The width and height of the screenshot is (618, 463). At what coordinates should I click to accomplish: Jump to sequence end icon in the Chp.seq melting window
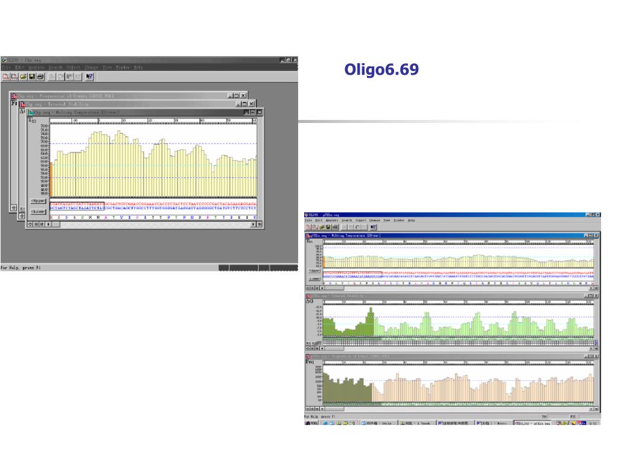tap(260, 224)
